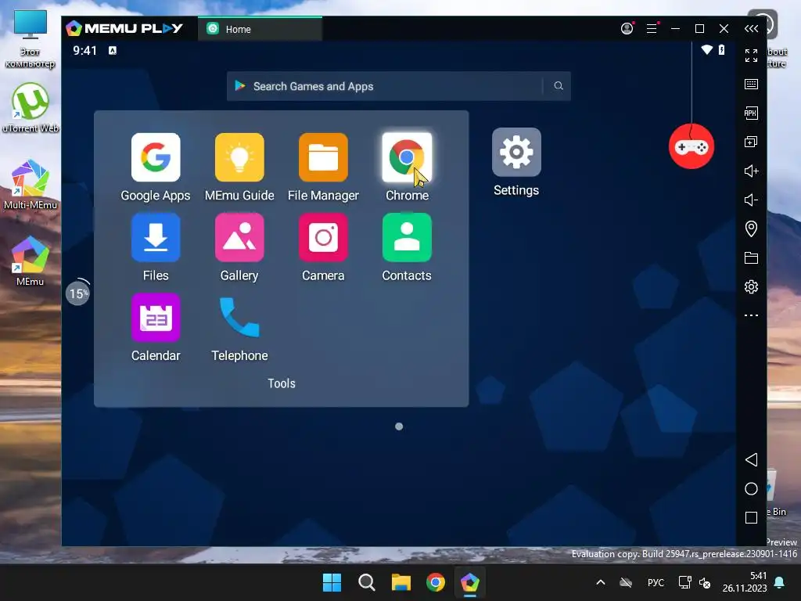The height and width of the screenshot is (601, 801).
Task: Open the keymapping keyboard tool
Action: tap(751, 85)
